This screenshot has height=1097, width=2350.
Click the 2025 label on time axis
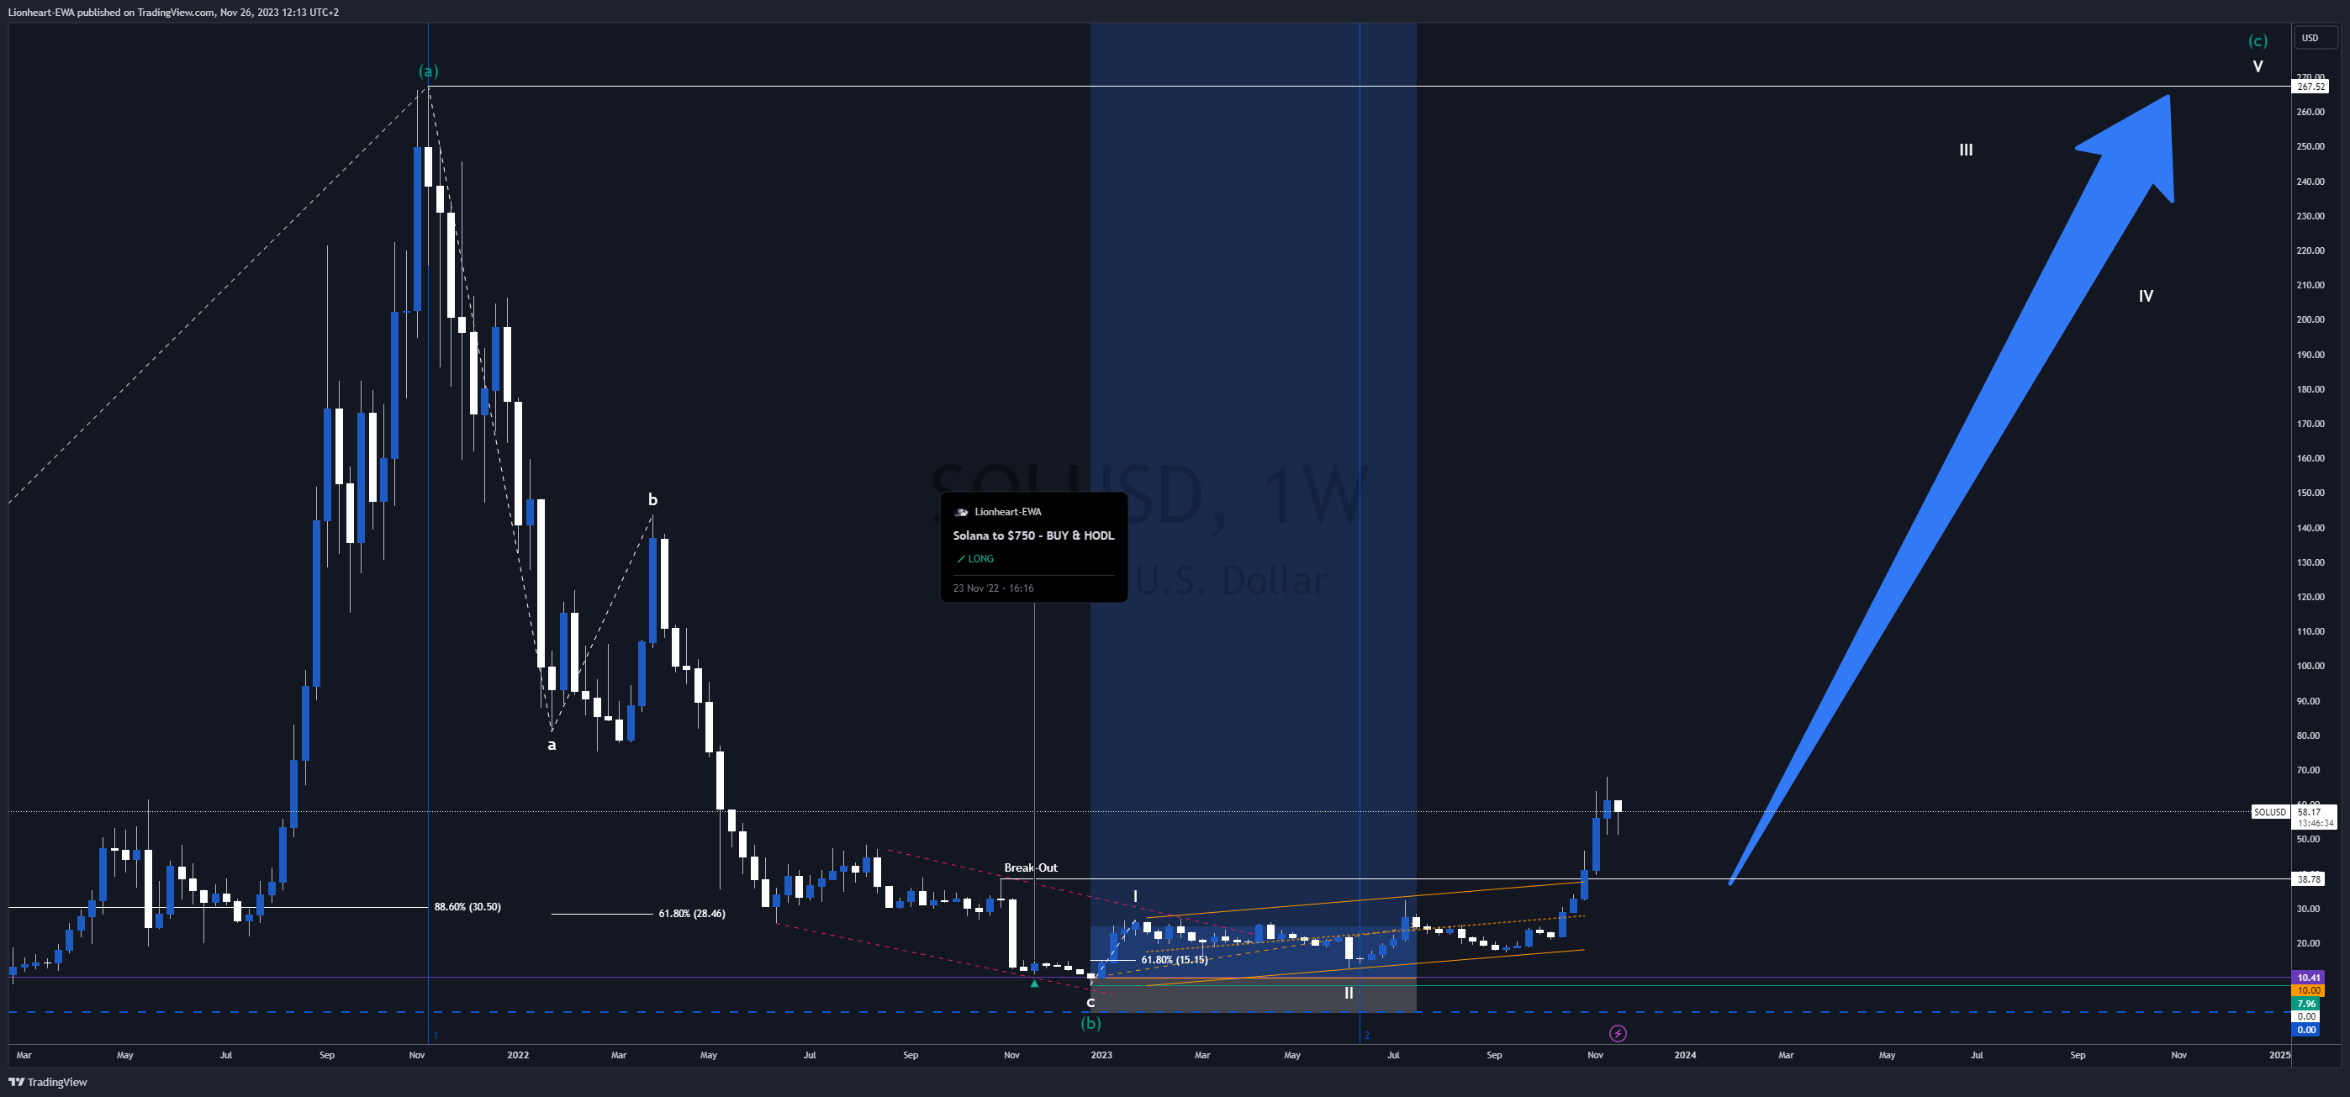point(2279,1056)
